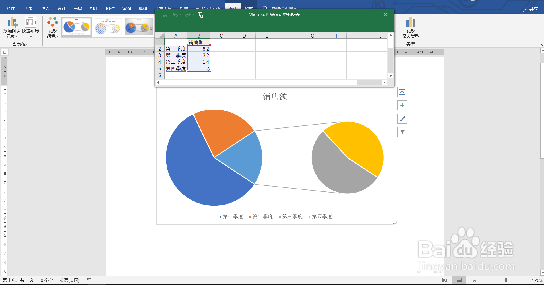Select the chart styles brush icon

[x=402, y=119]
